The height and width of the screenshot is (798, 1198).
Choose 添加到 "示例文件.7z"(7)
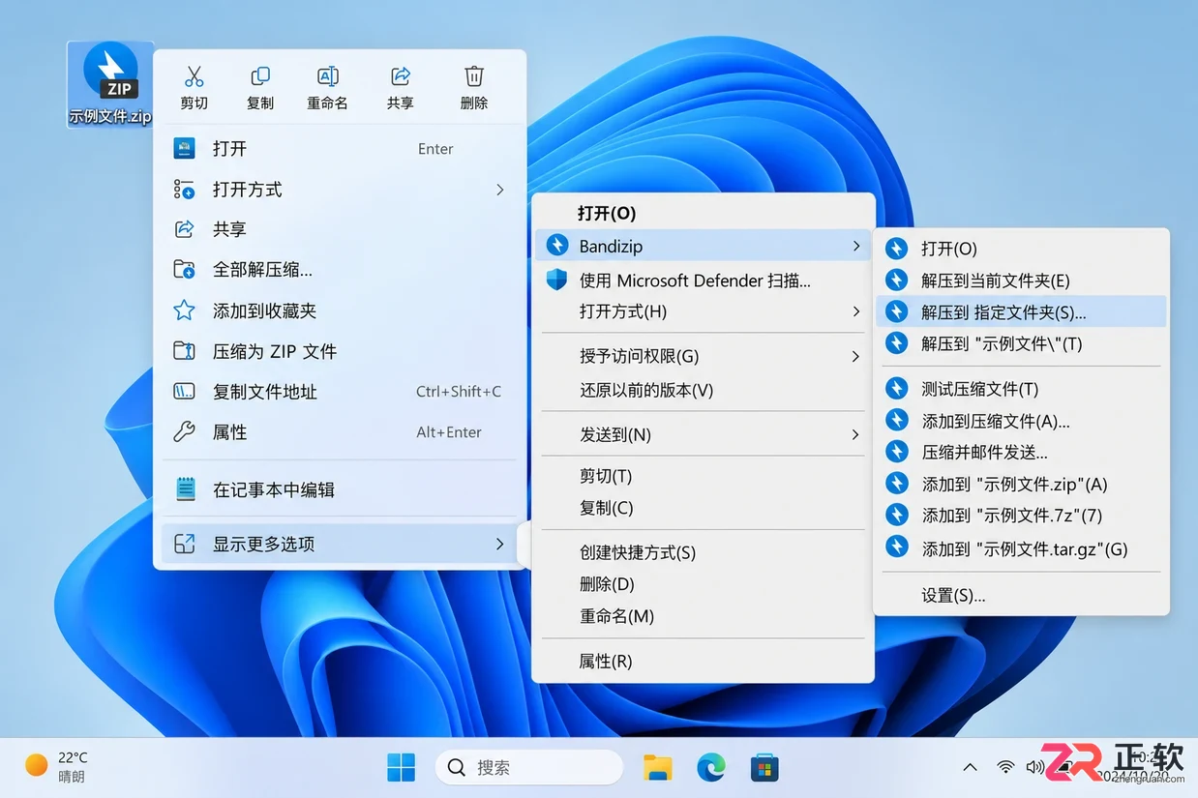coord(1021,515)
